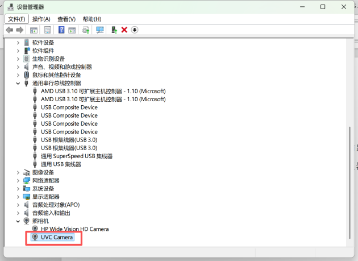Click the fingerprint icon beside 生物识别设备
This screenshot has width=358, height=261.
(27, 59)
